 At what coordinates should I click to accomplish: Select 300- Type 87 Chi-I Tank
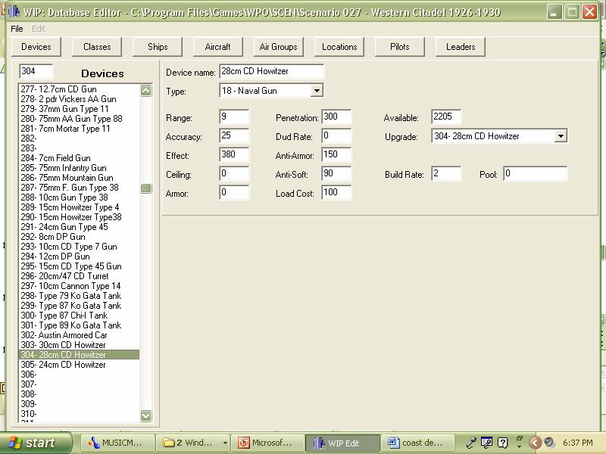[79, 316]
